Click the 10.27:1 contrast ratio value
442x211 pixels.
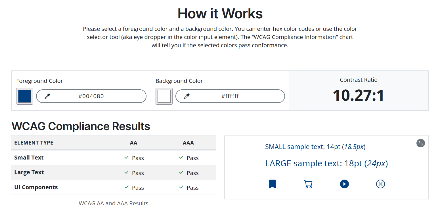[359, 95]
